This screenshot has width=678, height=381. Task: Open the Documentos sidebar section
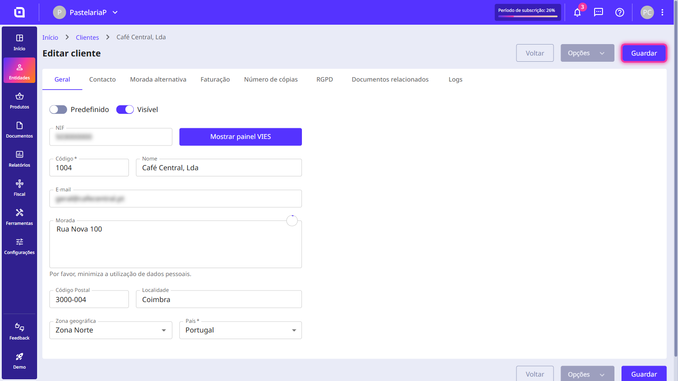click(x=19, y=130)
